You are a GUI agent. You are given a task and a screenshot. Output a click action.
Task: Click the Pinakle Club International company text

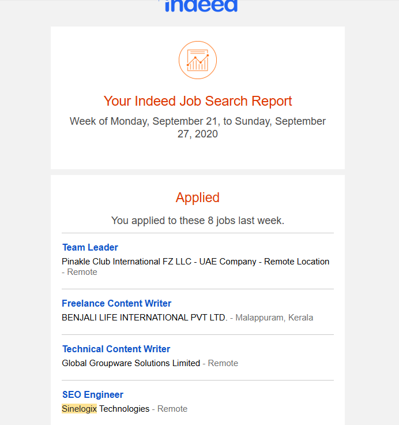pyautogui.click(x=126, y=262)
